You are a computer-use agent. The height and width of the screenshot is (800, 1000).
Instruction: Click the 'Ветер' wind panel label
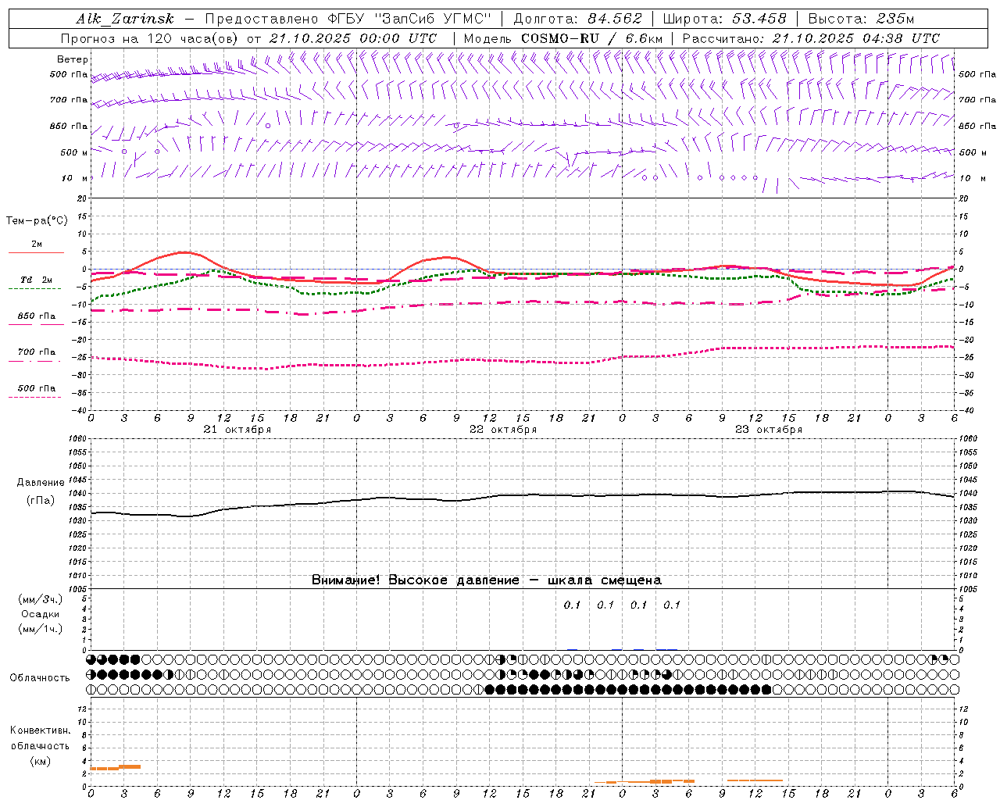[73, 59]
